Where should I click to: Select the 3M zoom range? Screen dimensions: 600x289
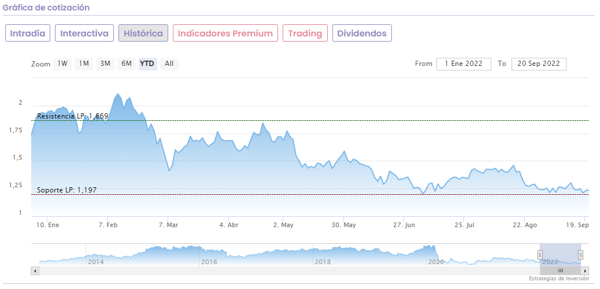[x=105, y=64]
